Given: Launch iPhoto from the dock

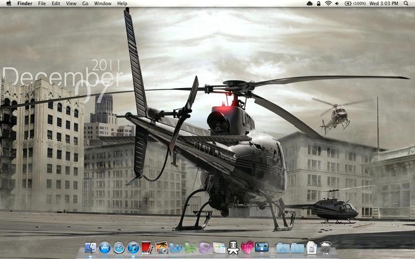Looking at the screenshot, I should (161, 247).
